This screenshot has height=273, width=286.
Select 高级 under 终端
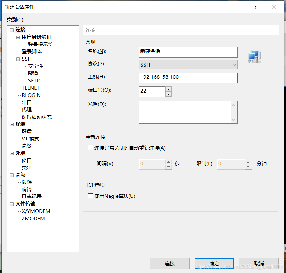click(x=27, y=146)
